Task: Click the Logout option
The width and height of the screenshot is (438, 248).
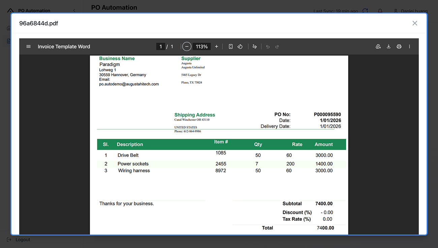Action: pos(18,240)
